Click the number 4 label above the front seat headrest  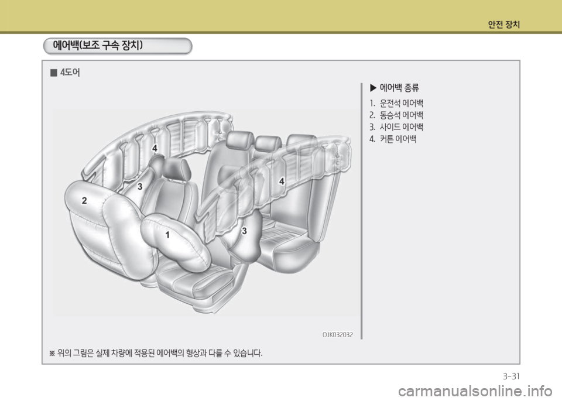[155, 148]
